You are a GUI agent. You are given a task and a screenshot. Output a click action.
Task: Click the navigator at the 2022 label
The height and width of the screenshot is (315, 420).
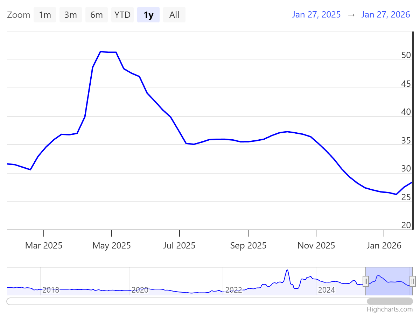pyautogui.click(x=233, y=290)
